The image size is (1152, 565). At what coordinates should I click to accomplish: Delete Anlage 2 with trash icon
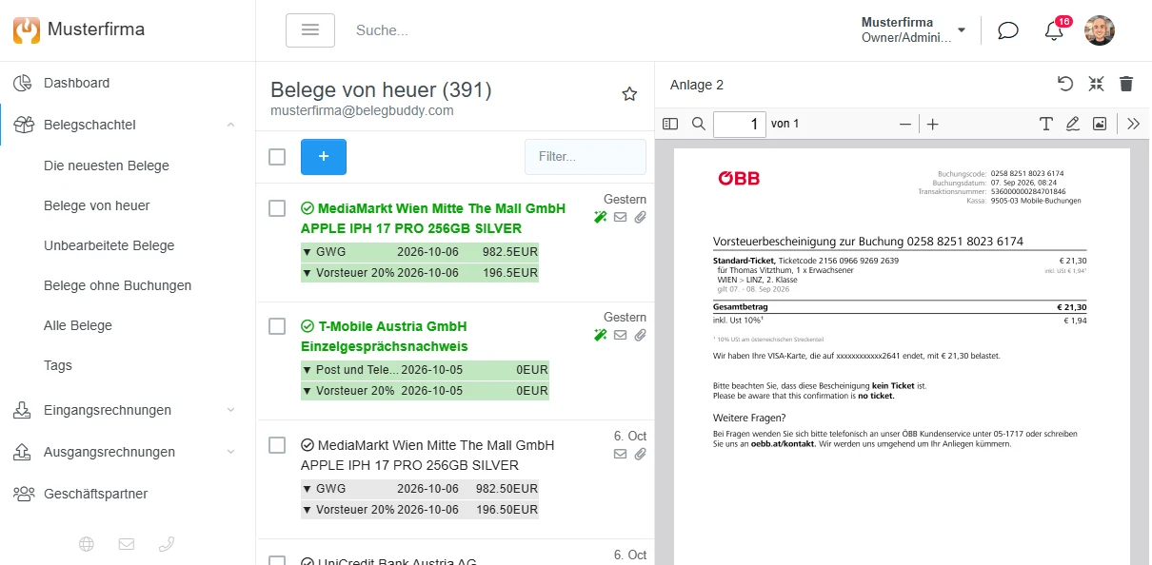[x=1126, y=84]
